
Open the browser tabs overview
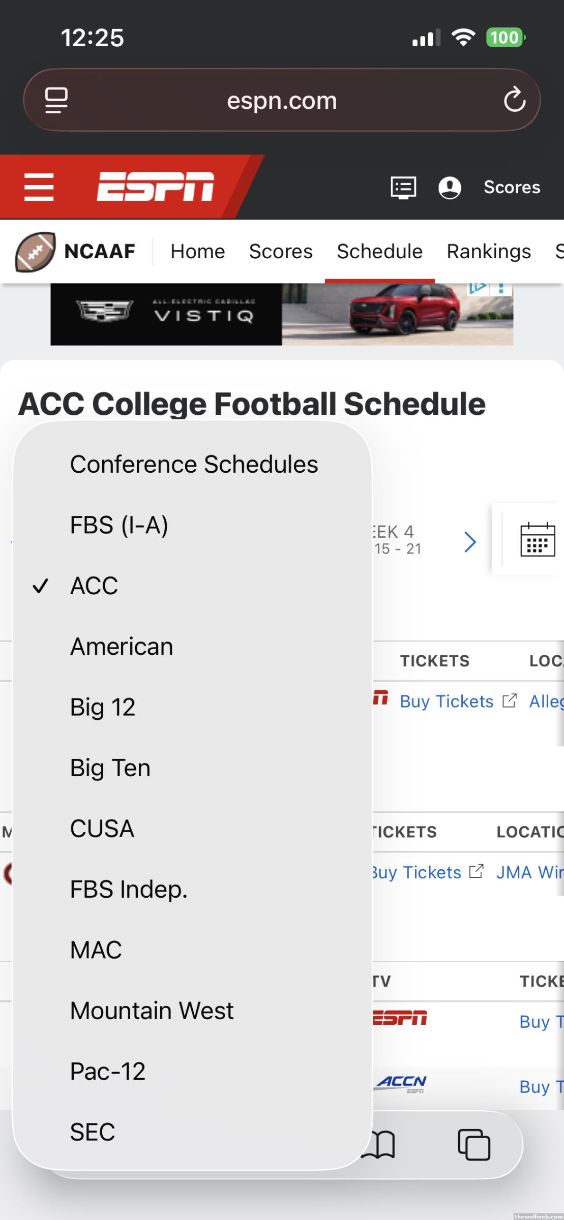pyautogui.click(x=473, y=1145)
